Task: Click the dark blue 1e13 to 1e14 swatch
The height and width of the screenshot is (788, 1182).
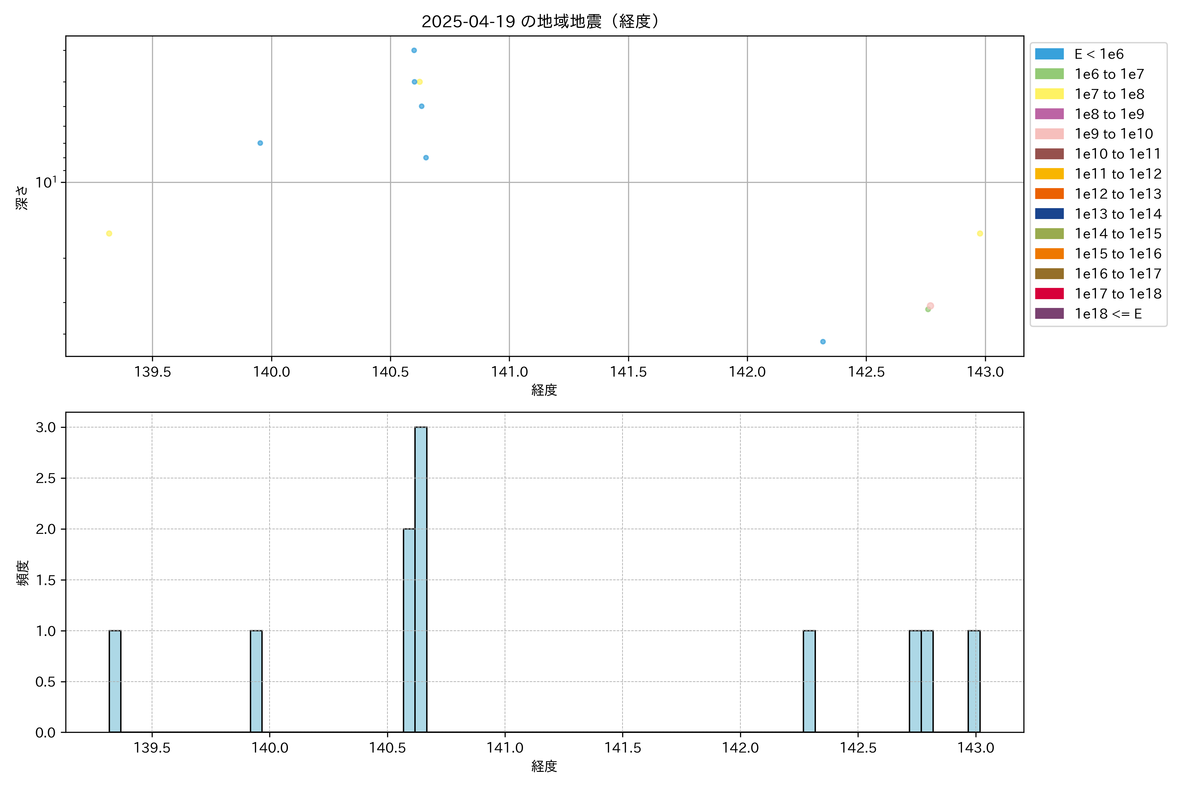Action: 1049,214
